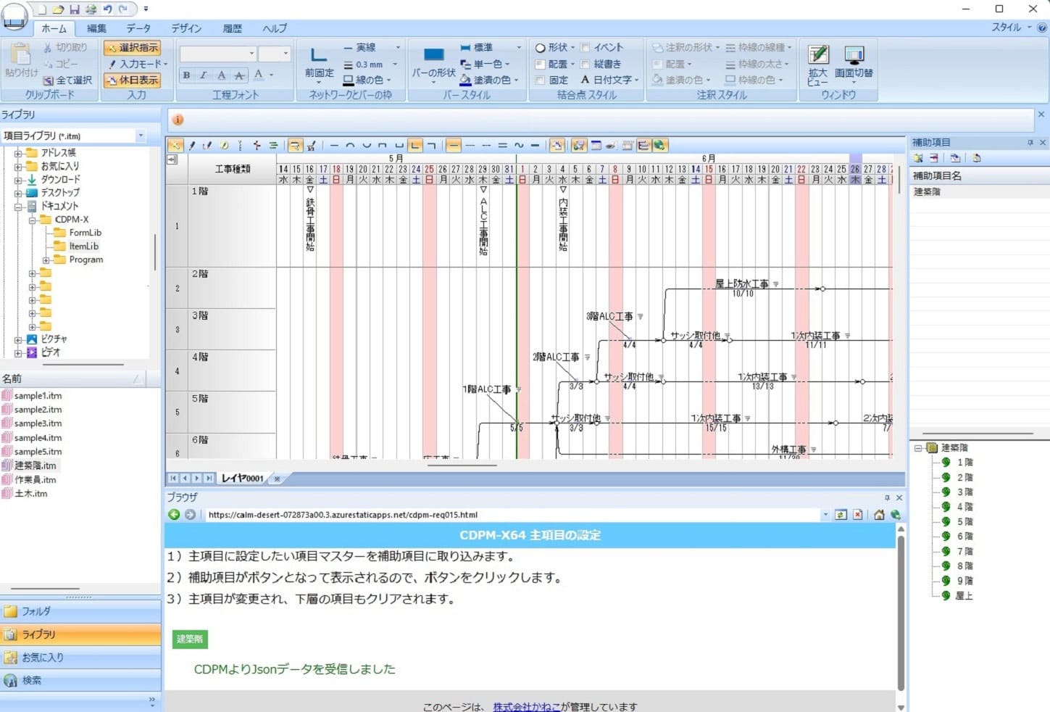Click the バーの形状 blue bar icon
Screen dimensions: 1050x712
(x=433, y=56)
